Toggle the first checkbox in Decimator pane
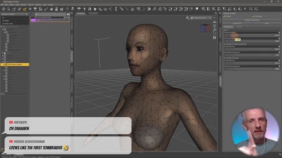Viewport: 282px width, 158px height. (224, 16)
